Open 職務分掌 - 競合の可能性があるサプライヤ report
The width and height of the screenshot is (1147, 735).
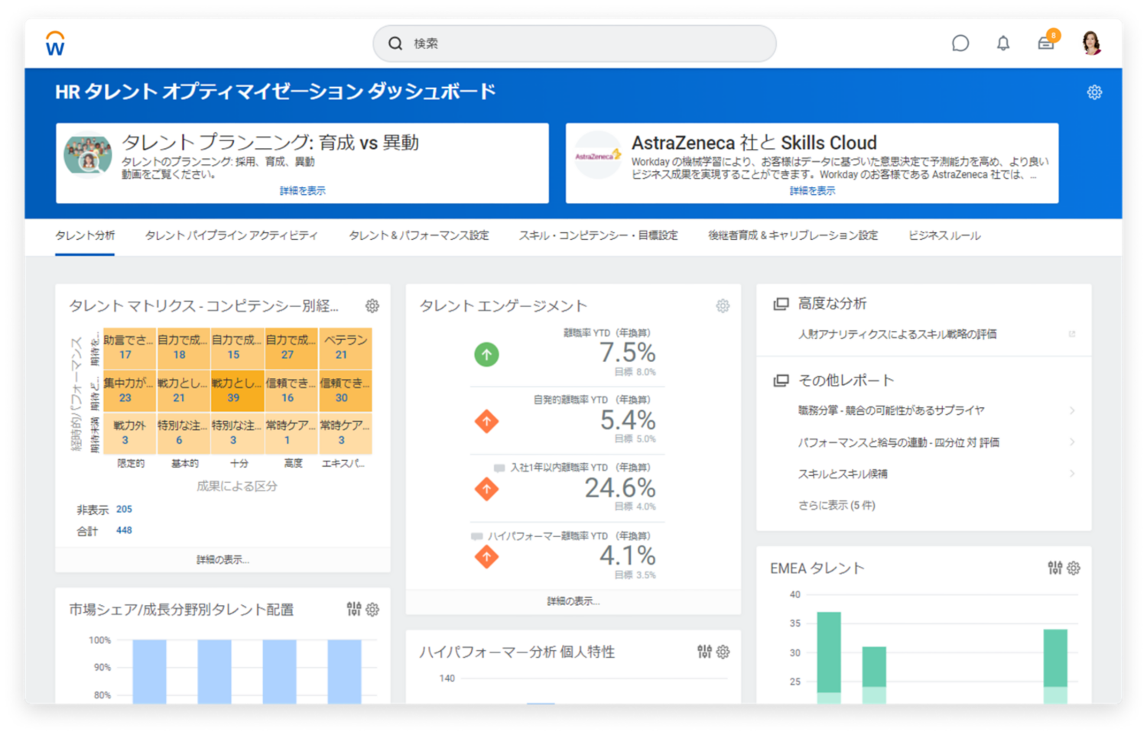(892, 410)
